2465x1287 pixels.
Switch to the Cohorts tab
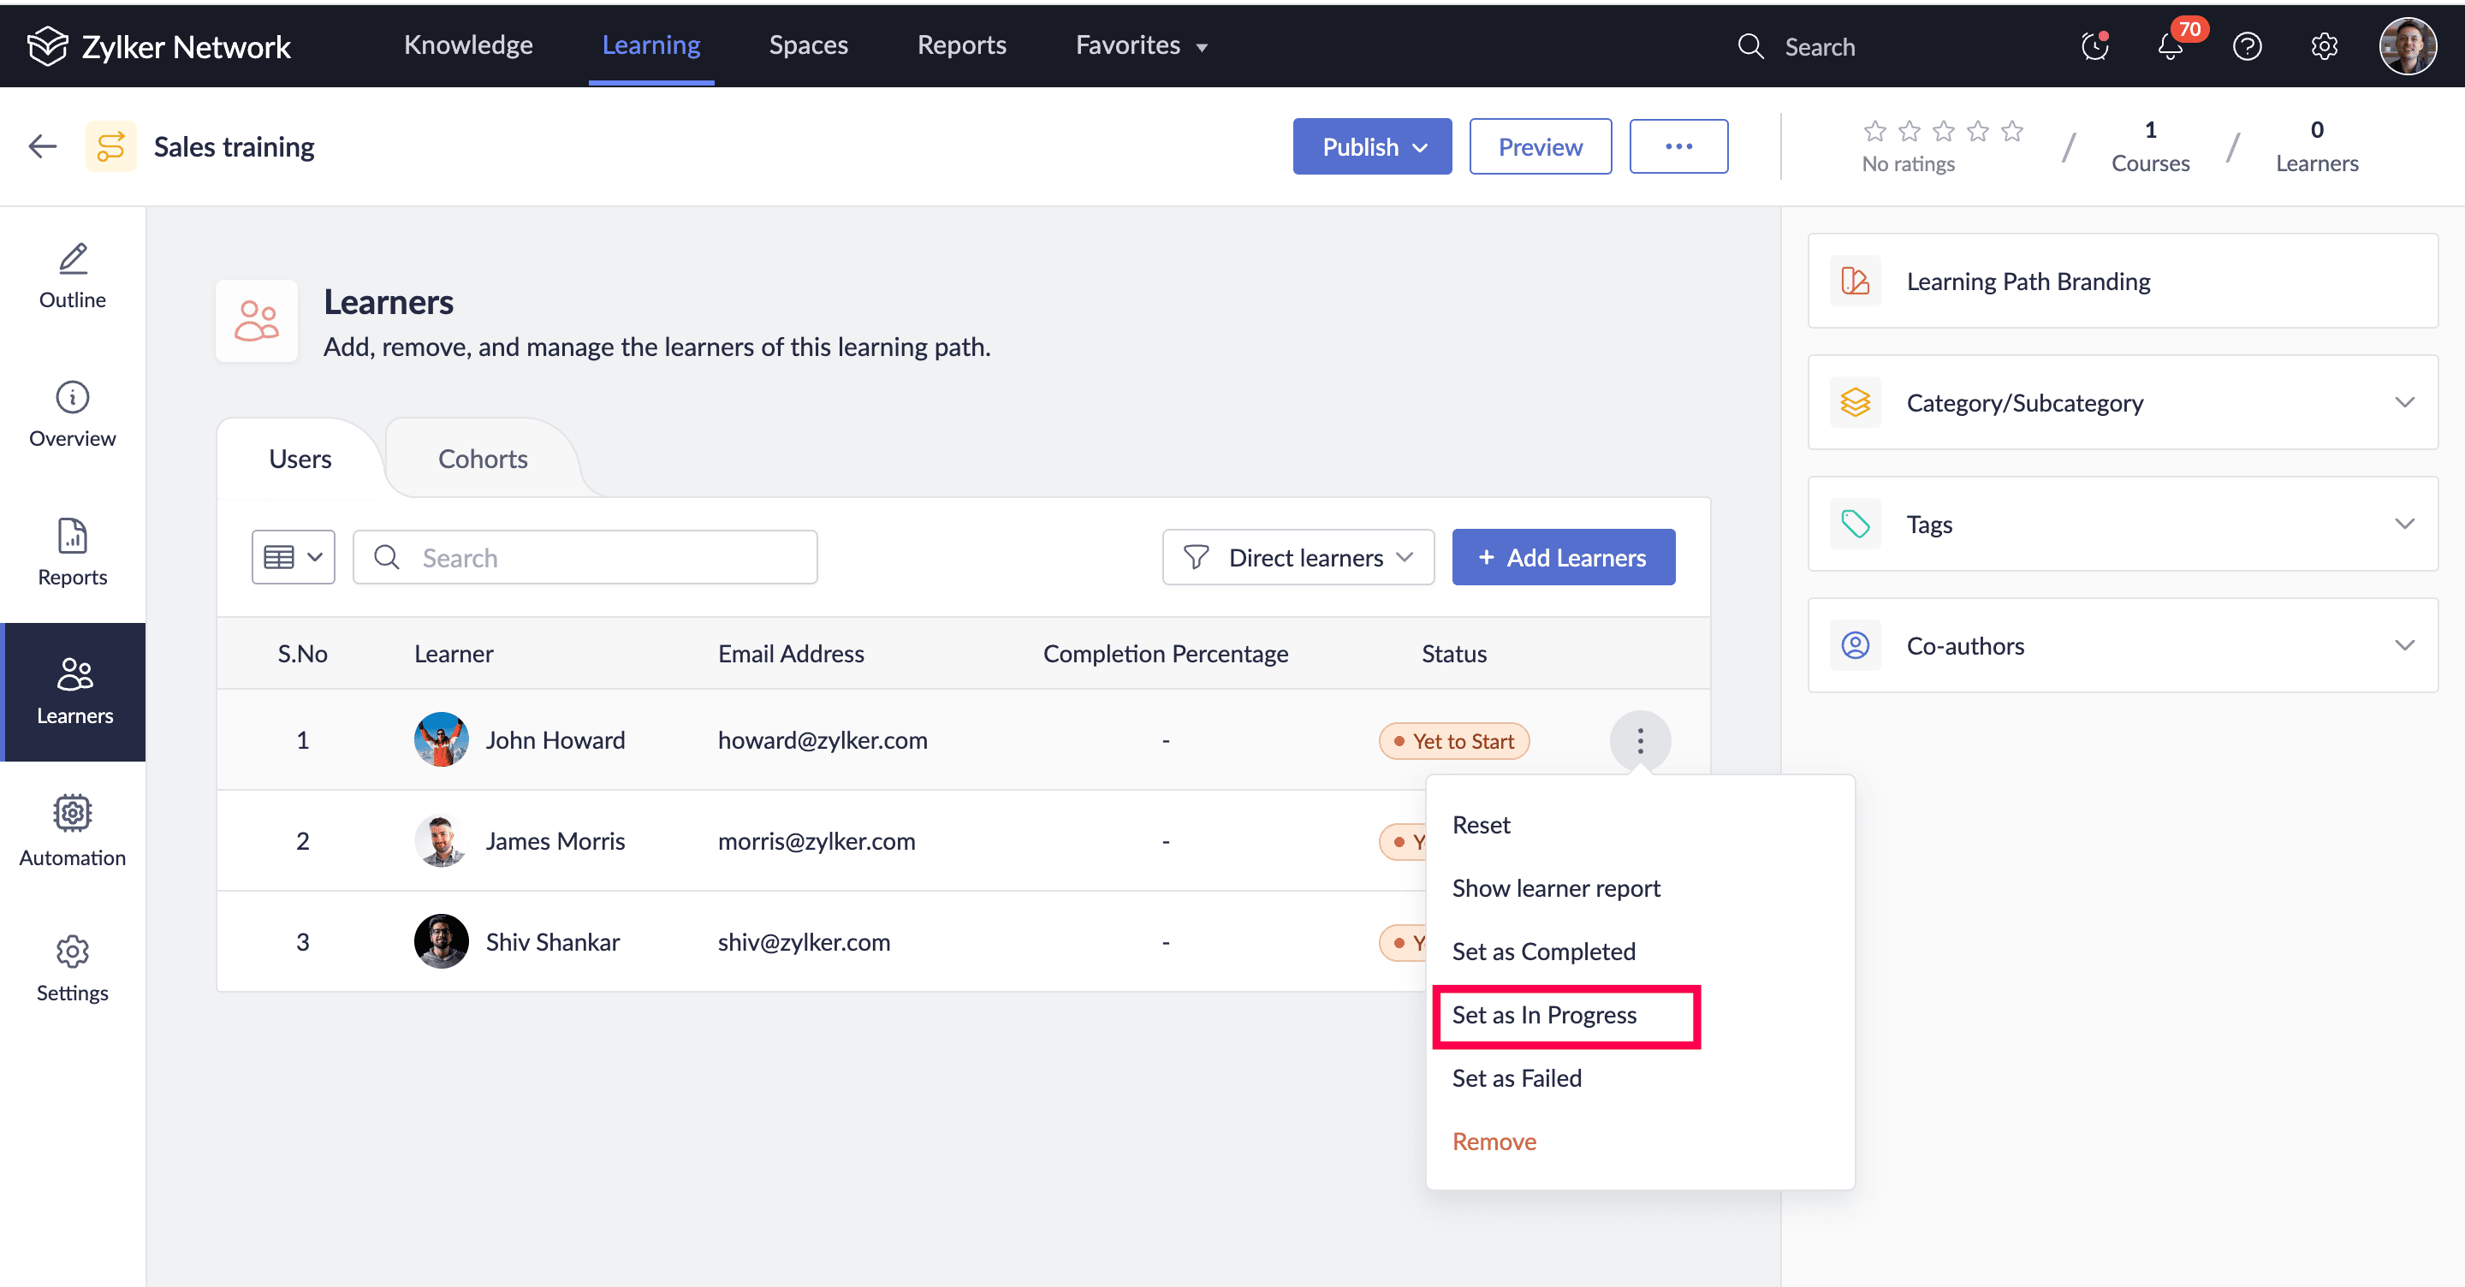[x=482, y=460]
